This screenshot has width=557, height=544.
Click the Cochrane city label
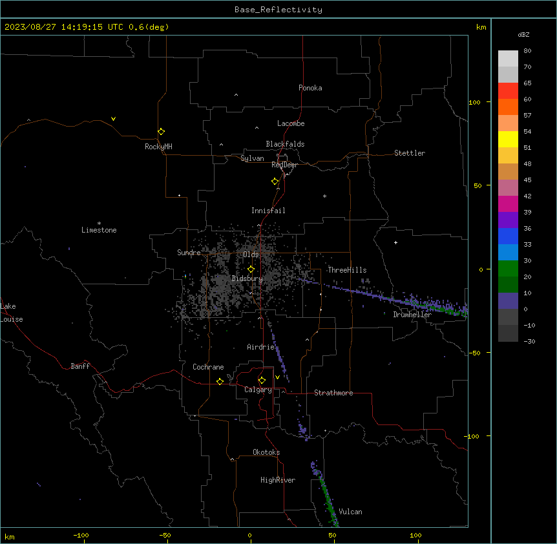coord(208,367)
